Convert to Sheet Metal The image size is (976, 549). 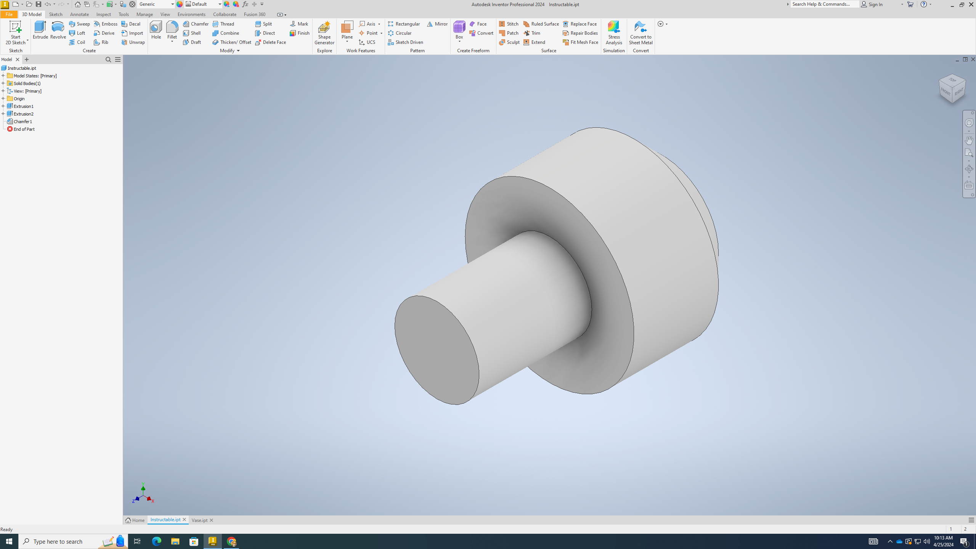point(640,33)
